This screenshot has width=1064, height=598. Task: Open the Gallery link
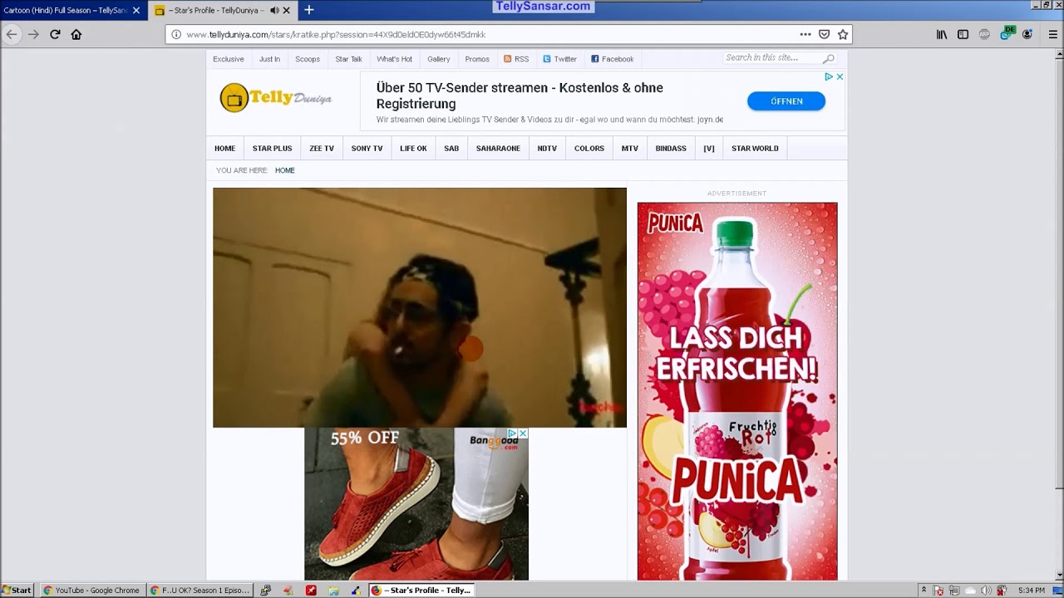click(x=439, y=59)
